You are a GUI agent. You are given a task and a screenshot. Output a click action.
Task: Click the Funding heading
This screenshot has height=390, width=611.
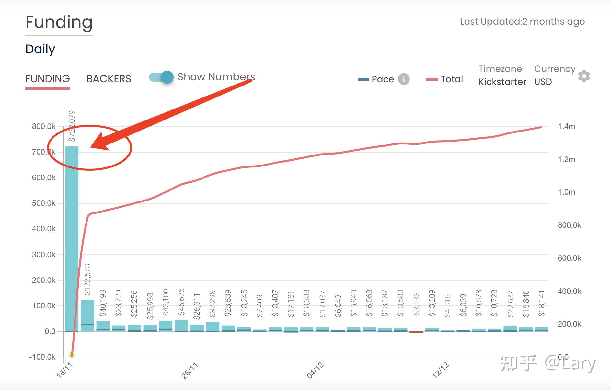[59, 23]
